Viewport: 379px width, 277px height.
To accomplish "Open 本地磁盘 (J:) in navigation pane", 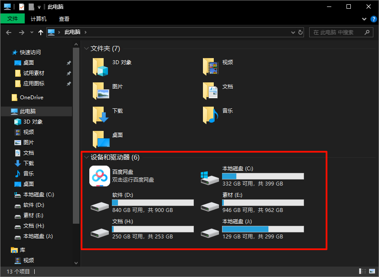I will [38, 236].
